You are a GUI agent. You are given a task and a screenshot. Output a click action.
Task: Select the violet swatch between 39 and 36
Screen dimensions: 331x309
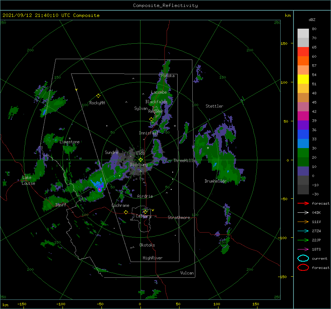[303, 125]
